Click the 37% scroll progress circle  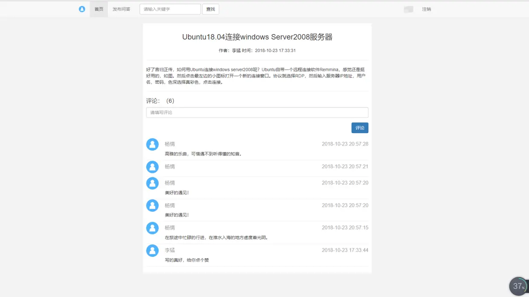point(518,286)
